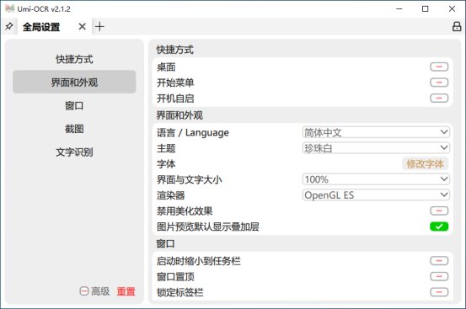The height and width of the screenshot is (309, 466).
Task: Click the 快捷方式 section heading in right panel
Action: (175, 50)
